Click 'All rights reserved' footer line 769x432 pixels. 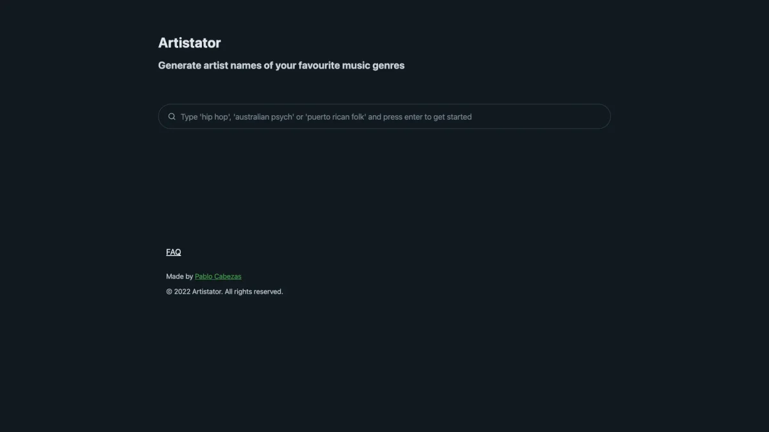253,292
